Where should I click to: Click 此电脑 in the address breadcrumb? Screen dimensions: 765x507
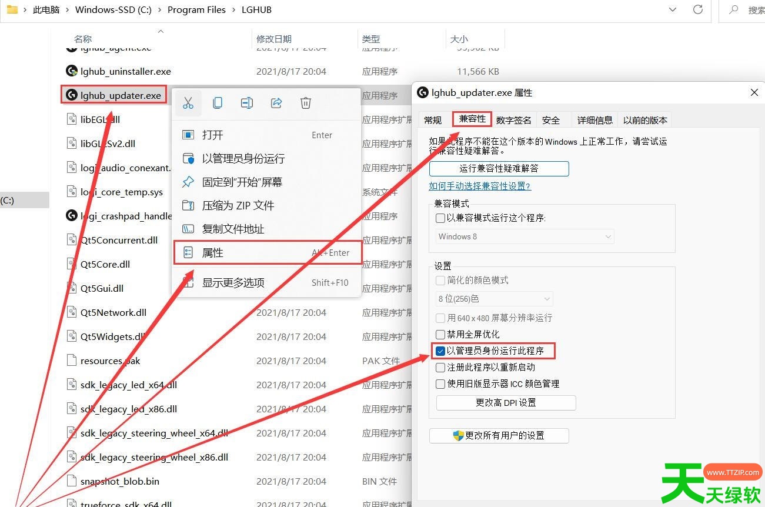tap(46, 9)
